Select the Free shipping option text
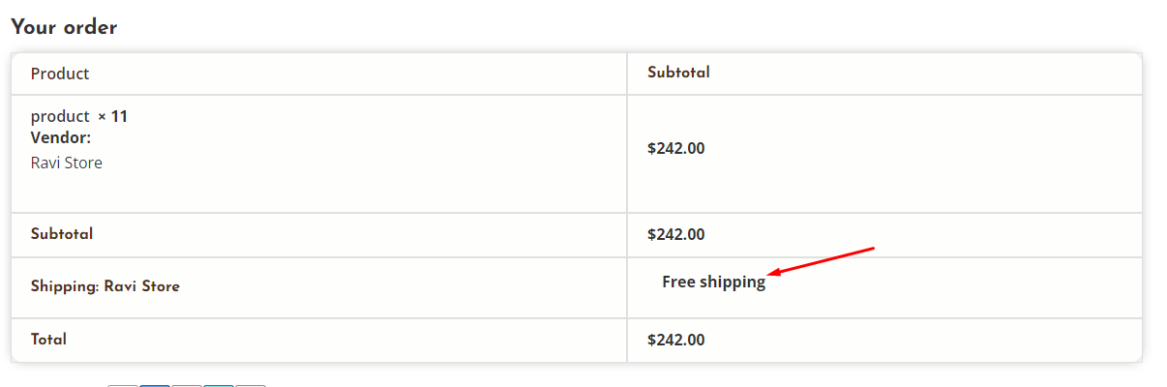This screenshot has width=1167, height=387. [x=714, y=283]
